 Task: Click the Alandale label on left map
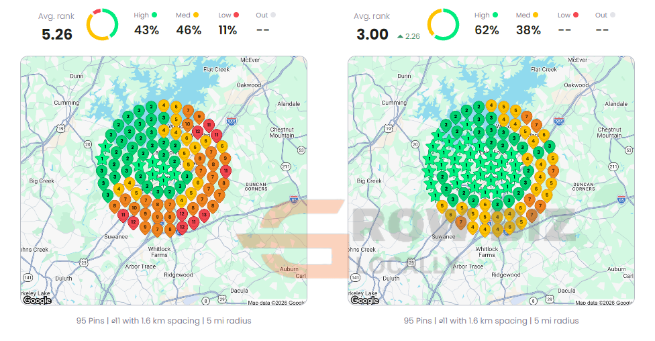pyautogui.click(x=289, y=103)
